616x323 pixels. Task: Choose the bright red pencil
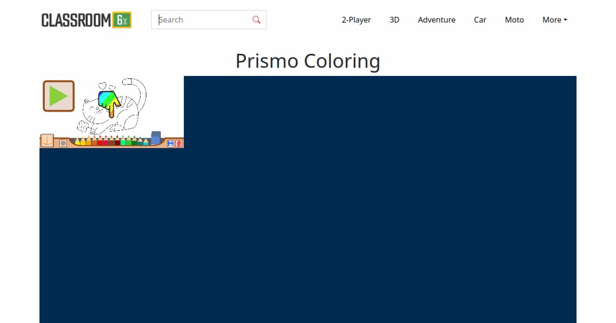point(100,142)
